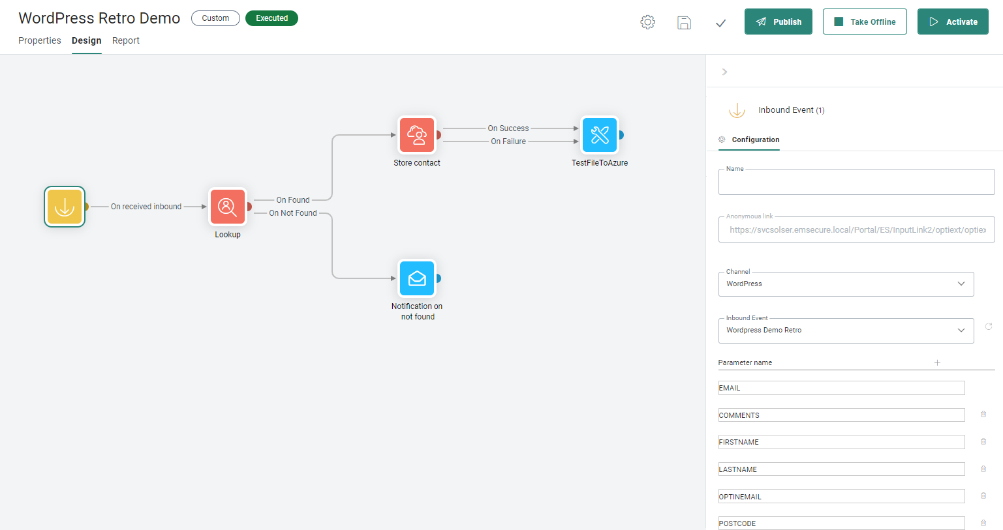Viewport: 1003px width, 530px height.
Task: Collapse the right configuration panel
Action: point(724,72)
